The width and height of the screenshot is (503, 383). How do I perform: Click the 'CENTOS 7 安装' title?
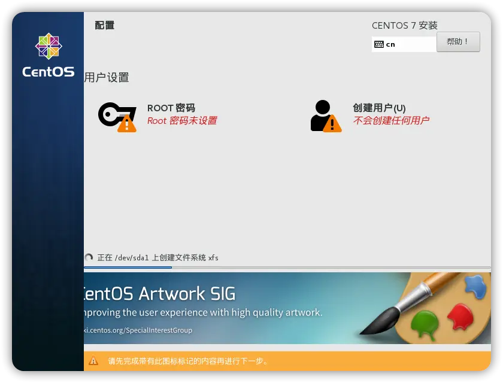point(405,25)
